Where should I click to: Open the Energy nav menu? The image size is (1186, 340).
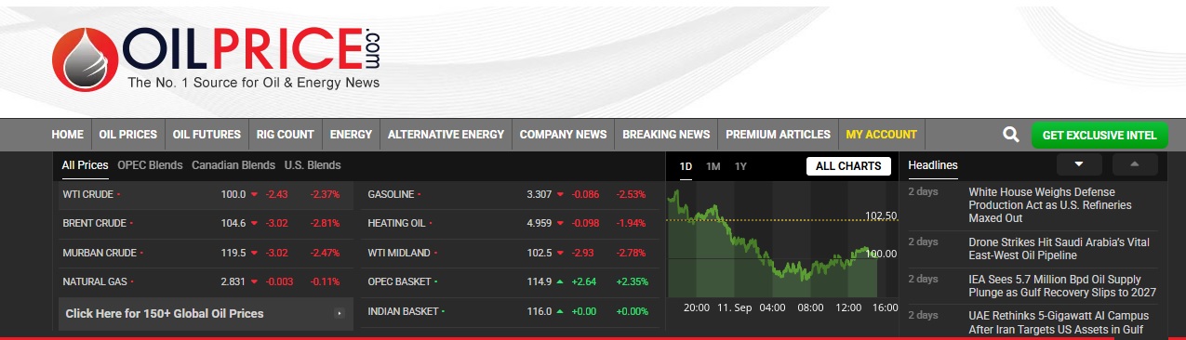click(351, 135)
